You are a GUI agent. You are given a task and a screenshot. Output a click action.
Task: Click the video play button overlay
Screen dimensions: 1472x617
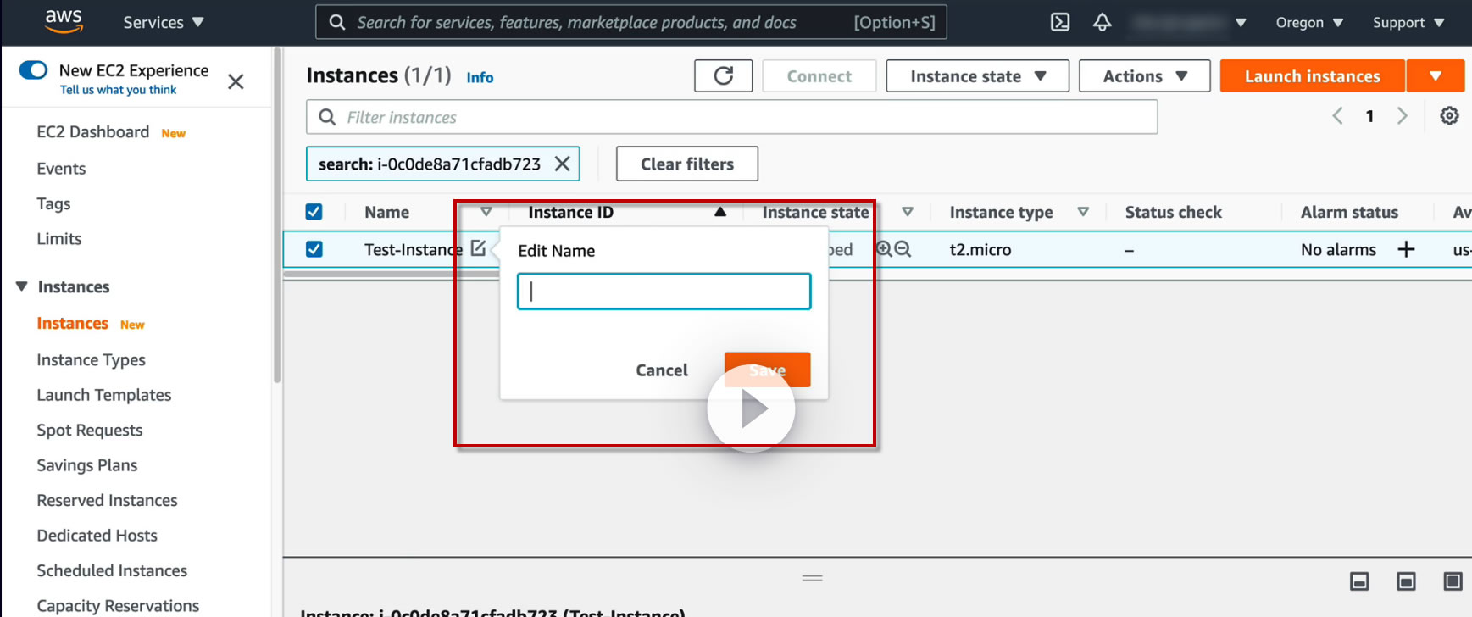(751, 409)
